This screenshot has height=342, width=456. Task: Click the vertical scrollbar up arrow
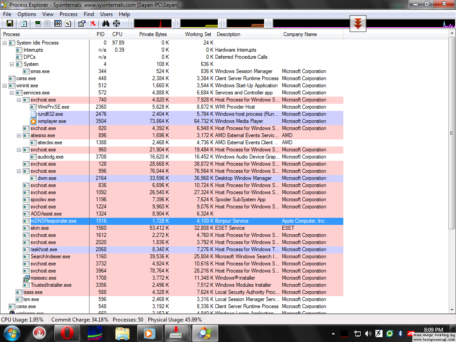pos(452,33)
